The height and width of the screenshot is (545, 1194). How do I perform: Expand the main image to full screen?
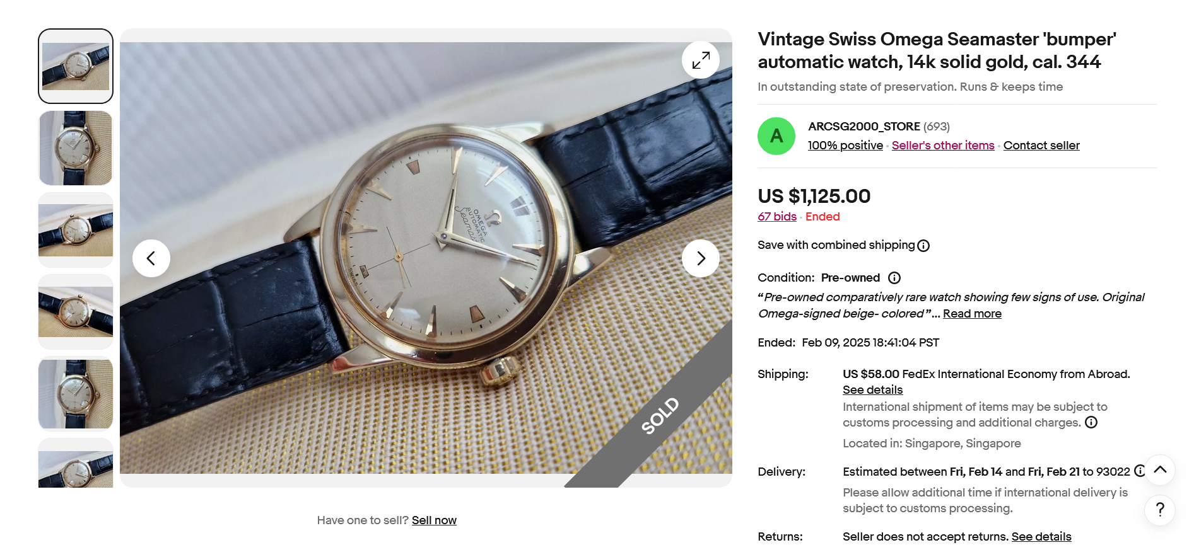700,60
